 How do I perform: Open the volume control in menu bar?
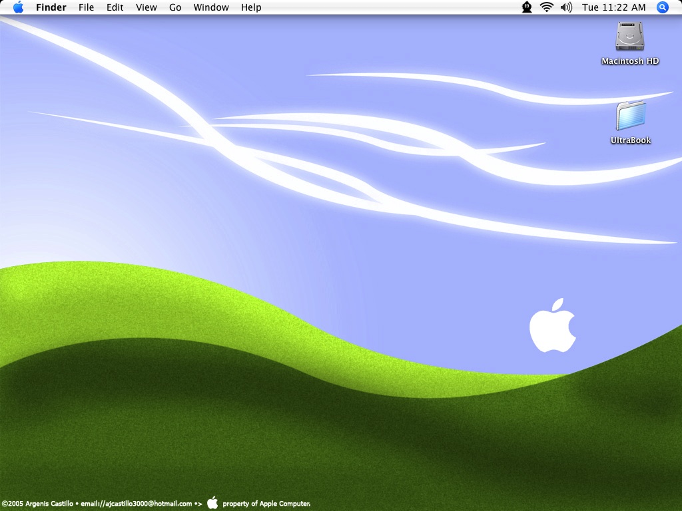point(566,7)
